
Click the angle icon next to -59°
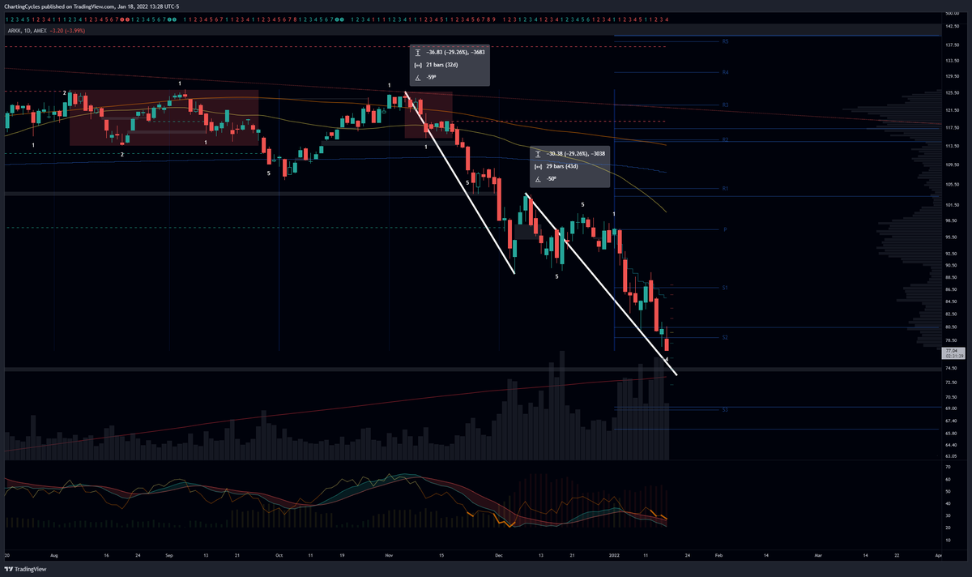point(418,77)
